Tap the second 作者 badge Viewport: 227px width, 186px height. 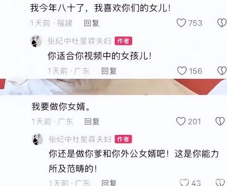click(x=123, y=139)
